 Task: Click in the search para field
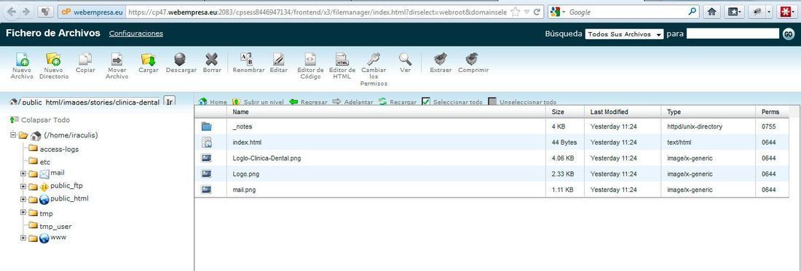[x=733, y=33]
